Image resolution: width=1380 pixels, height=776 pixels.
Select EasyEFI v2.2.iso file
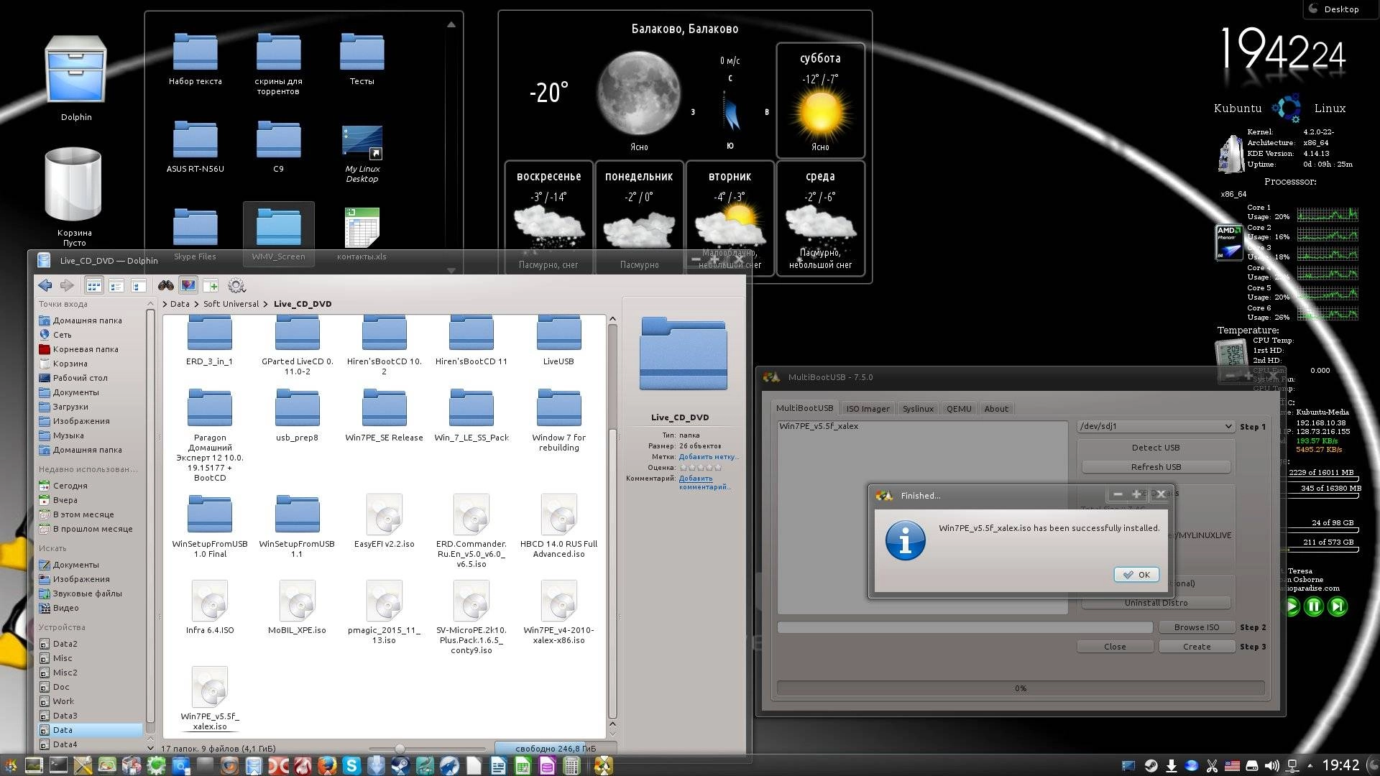pos(384,521)
